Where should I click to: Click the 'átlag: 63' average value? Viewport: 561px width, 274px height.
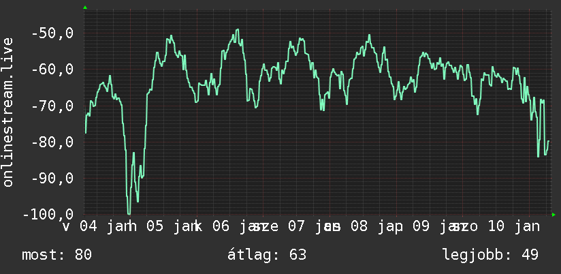coord(267,255)
